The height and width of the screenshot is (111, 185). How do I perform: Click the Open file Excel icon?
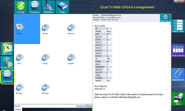pos(7,49)
